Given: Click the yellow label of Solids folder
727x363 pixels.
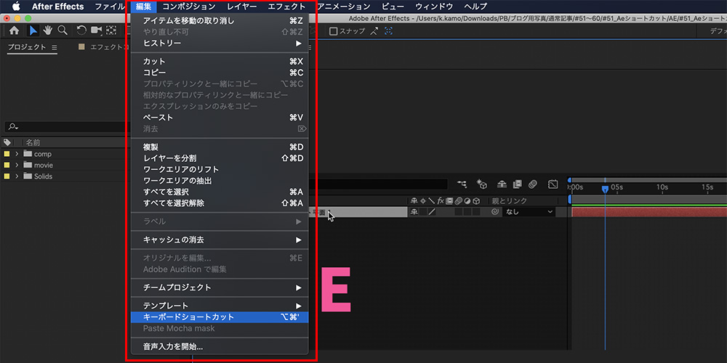Looking at the screenshot, I should (x=7, y=176).
